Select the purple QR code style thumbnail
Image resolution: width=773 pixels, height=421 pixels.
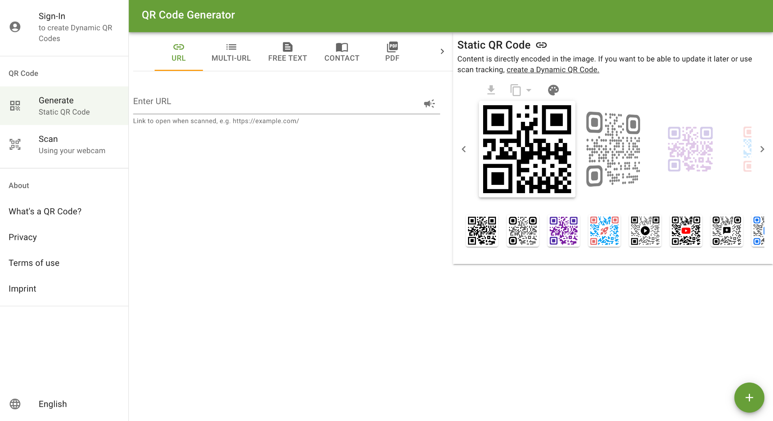(x=563, y=231)
